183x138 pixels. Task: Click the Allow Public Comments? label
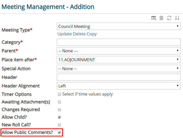pos(27,132)
